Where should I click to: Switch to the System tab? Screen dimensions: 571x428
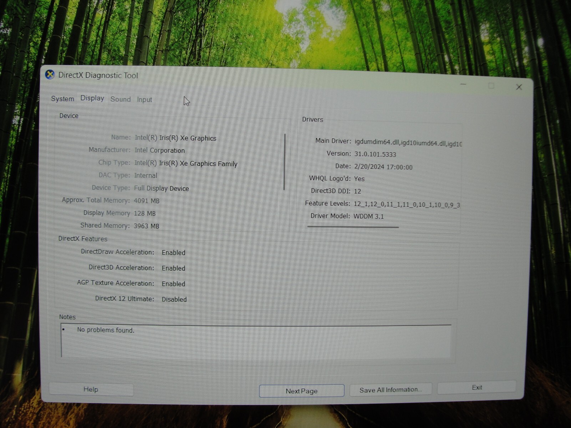62,99
